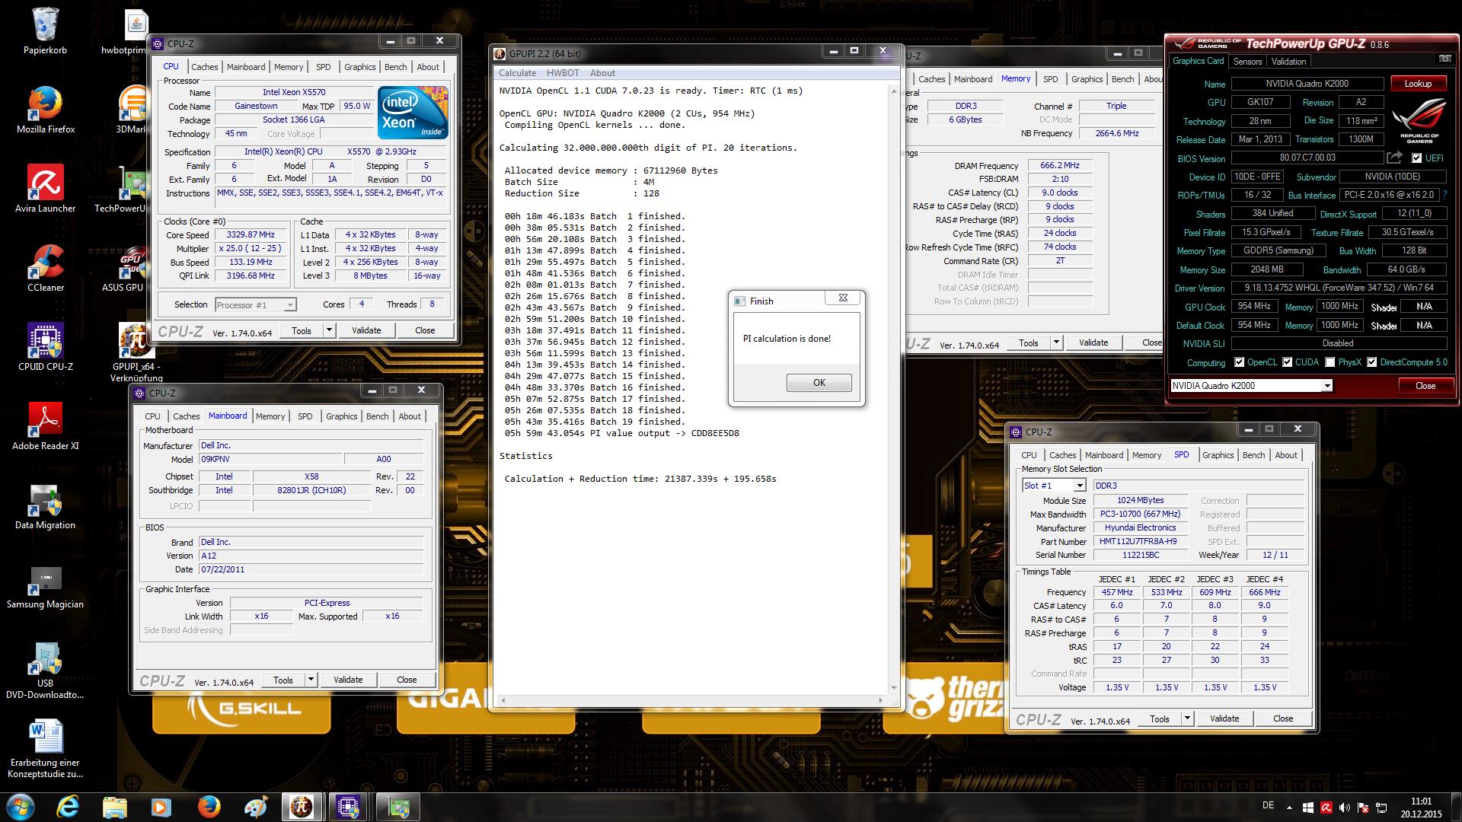Toggle the PhysX checkbox in GPU-Z
This screenshot has width=1462, height=822.
1330,362
